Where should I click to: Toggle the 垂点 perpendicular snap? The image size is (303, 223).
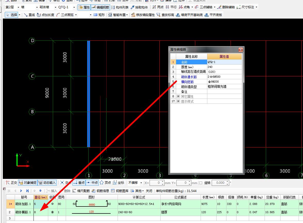click(x=79, y=182)
